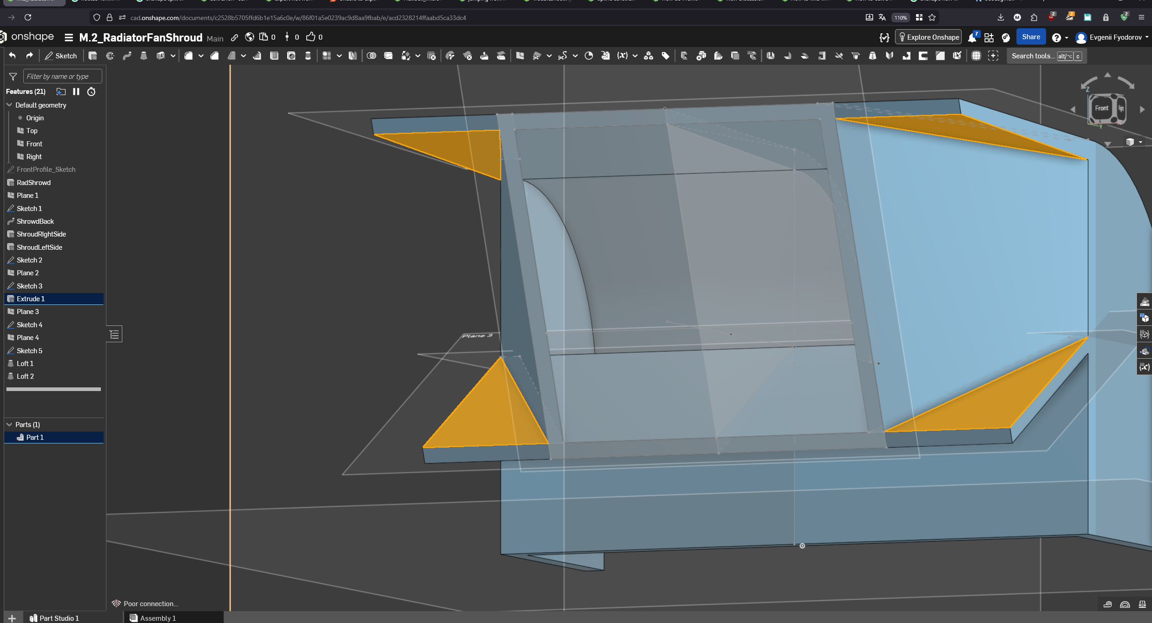Click the Undo arrow icon
Viewport: 1152px width, 623px height.
click(12, 56)
